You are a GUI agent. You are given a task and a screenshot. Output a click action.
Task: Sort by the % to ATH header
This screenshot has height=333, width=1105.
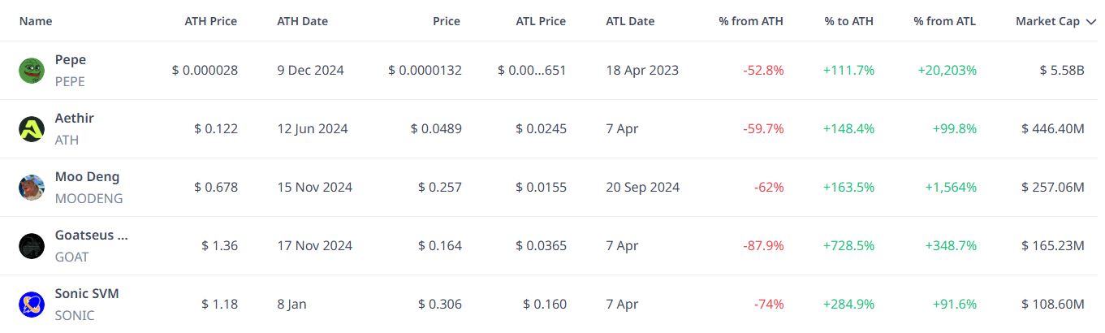[x=849, y=21]
